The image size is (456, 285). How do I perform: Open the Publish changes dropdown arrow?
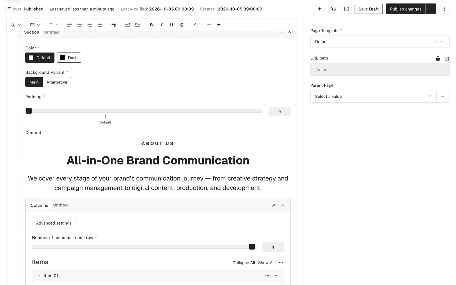click(x=431, y=9)
